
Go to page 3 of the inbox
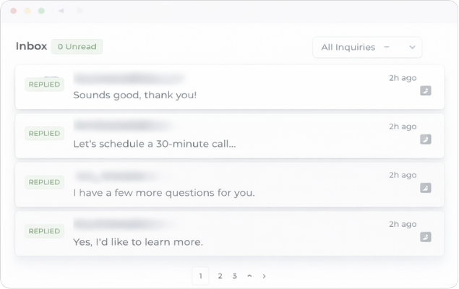235,275
